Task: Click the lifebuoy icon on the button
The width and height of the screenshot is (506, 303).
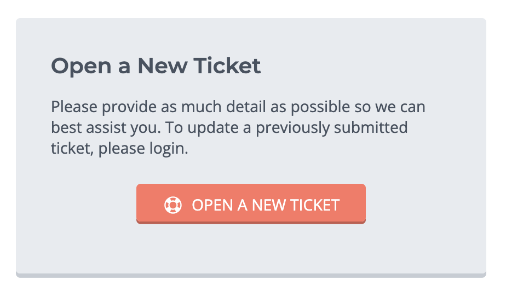Action: coord(173,205)
